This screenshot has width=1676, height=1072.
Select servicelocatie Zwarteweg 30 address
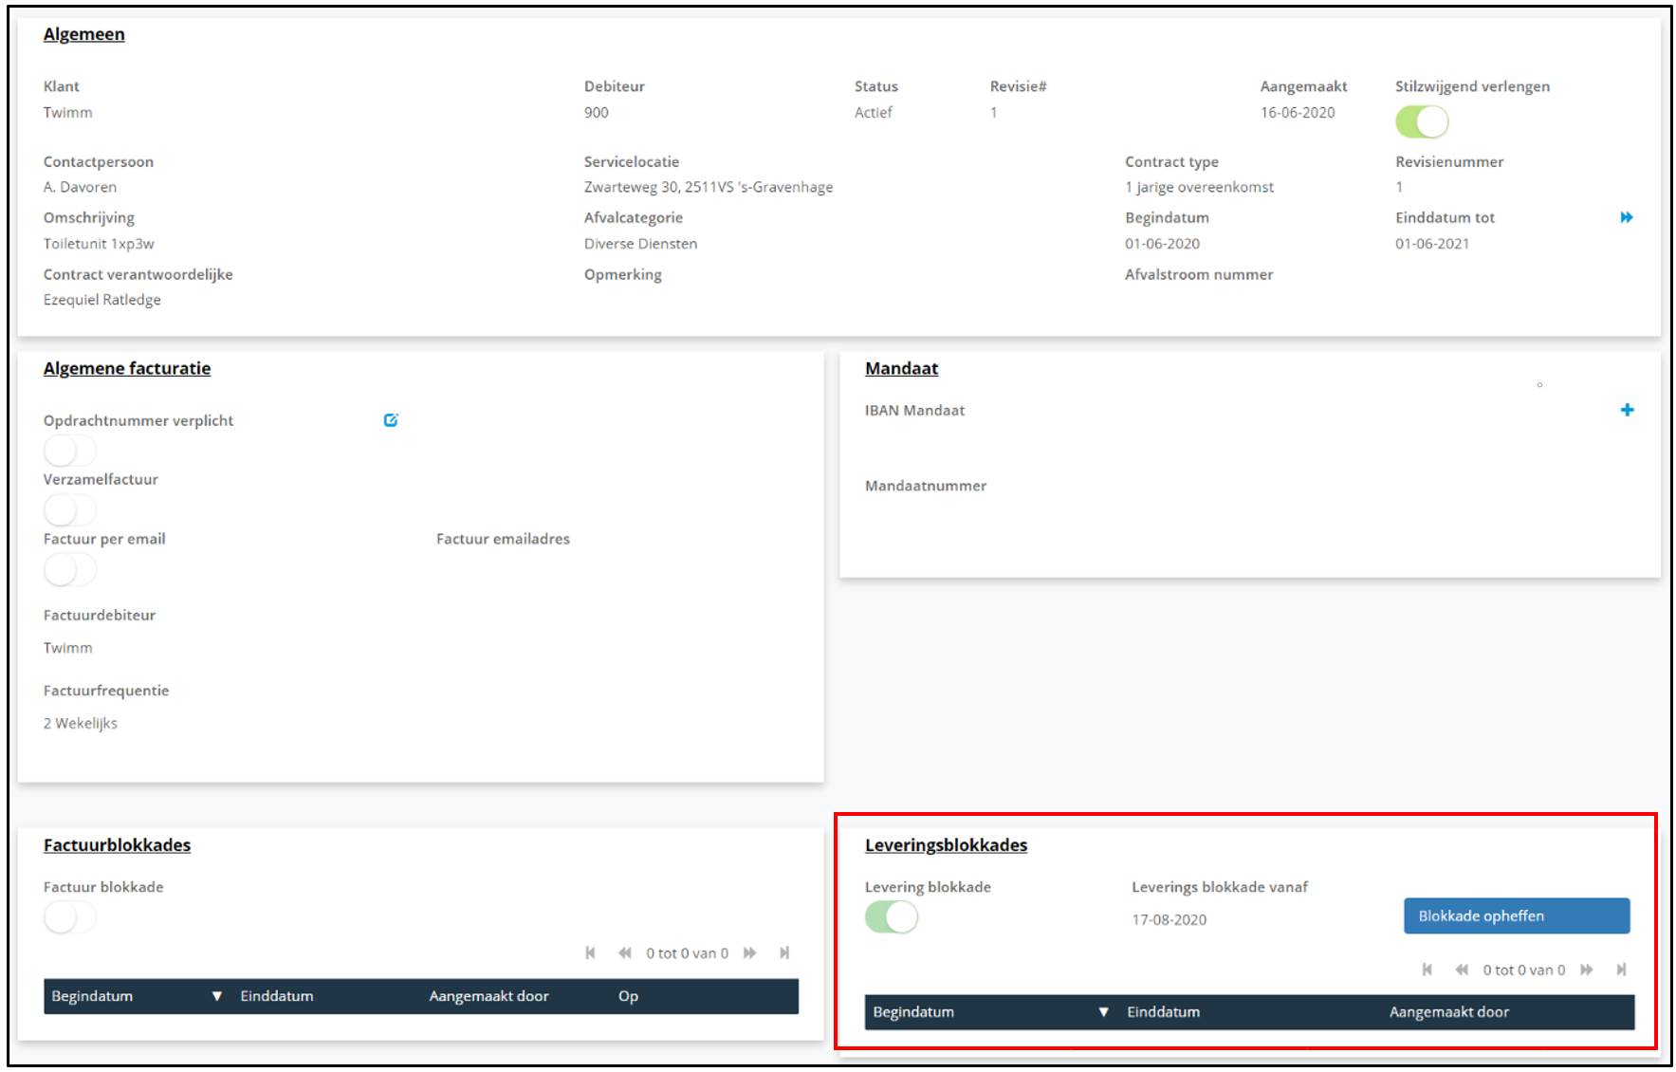click(x=709, y=187)
